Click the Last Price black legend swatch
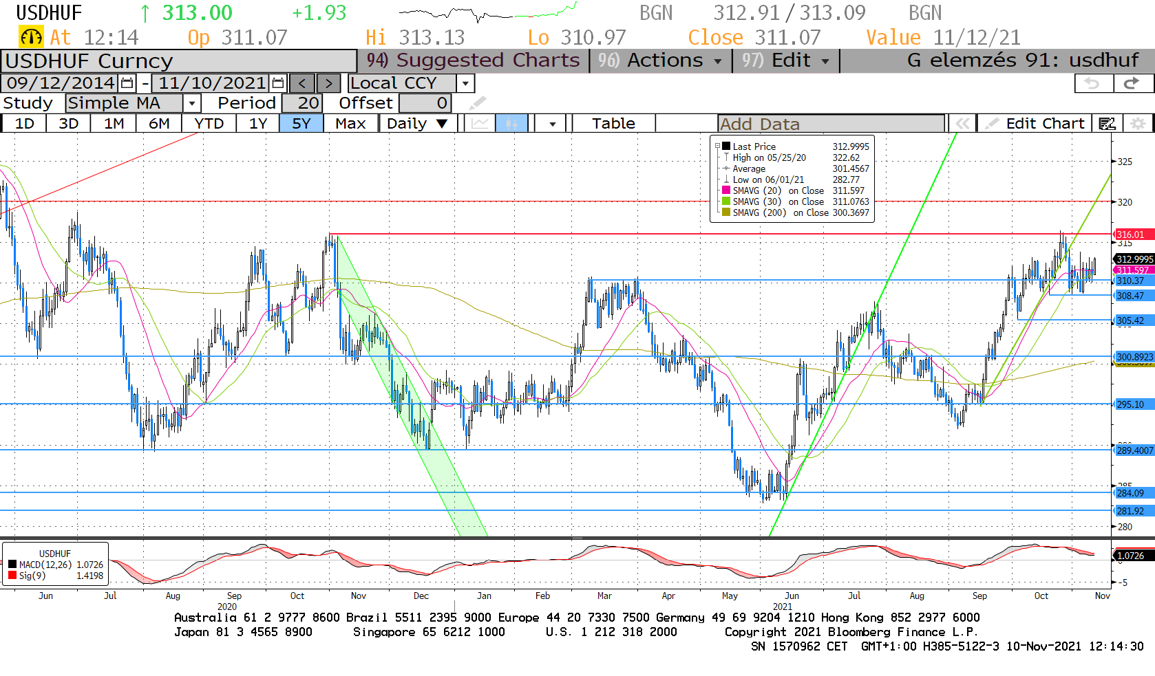Image resolution: width=1155 pixels, height=676 pixels. (726, 146)
